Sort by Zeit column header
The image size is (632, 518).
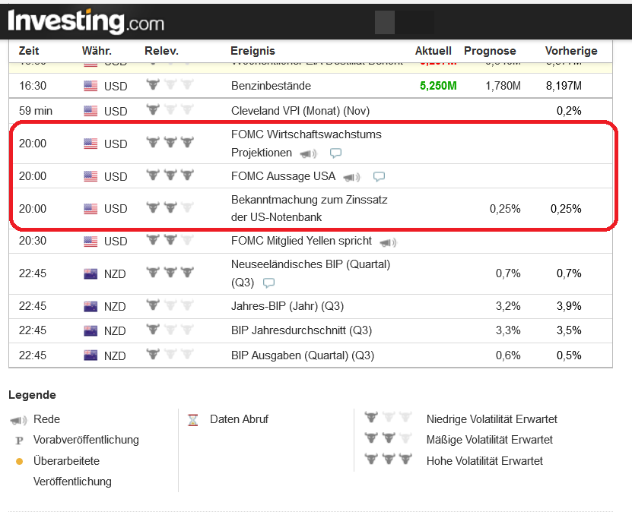click(29, 51)
